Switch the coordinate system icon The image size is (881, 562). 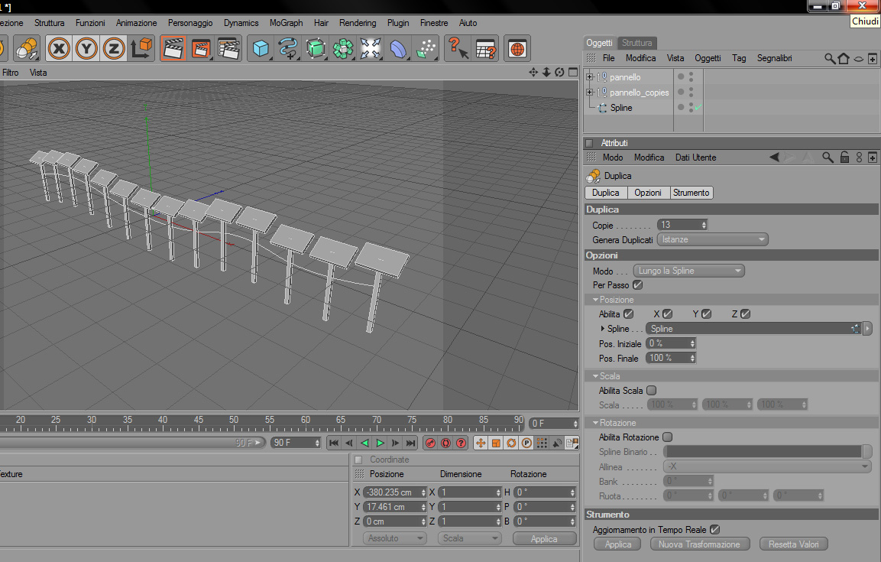pos(141,48)
